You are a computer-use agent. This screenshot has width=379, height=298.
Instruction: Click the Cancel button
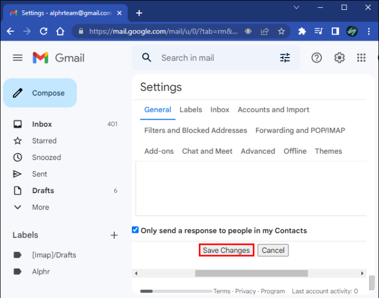[x=273, y=250]
